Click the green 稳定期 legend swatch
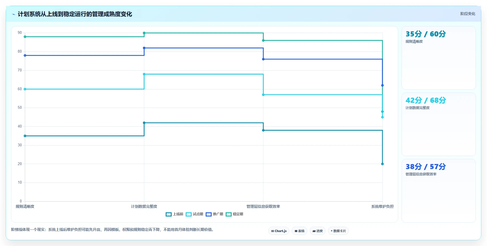Screen dimensions: 487x246 click(x=229, y=214)
